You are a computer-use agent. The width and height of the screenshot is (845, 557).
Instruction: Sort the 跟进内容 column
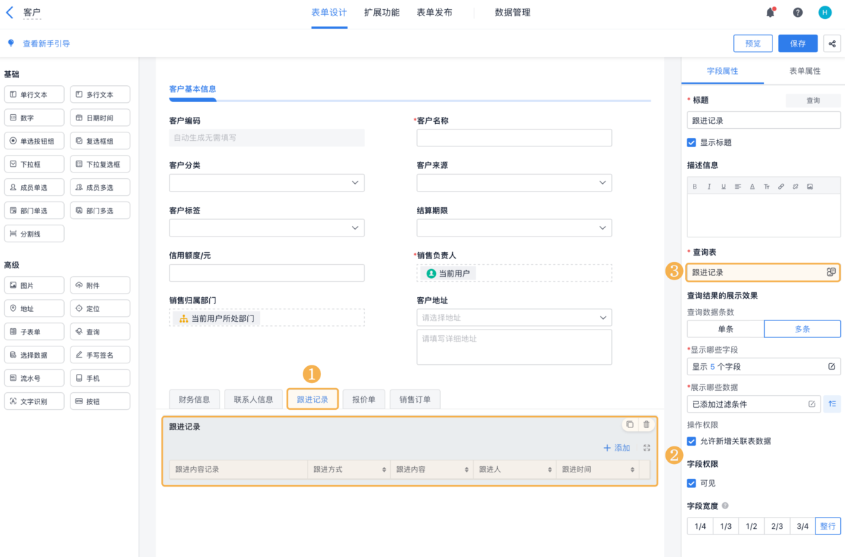(467, 469)
